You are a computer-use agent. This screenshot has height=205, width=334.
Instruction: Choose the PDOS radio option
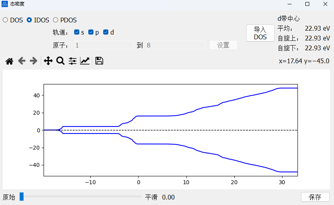click(55, 20)
